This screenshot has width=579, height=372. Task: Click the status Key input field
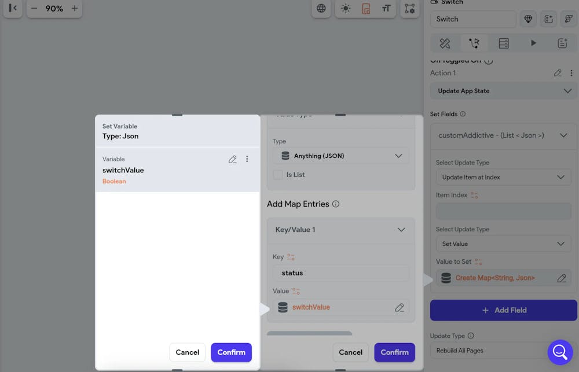click(340, 272)
